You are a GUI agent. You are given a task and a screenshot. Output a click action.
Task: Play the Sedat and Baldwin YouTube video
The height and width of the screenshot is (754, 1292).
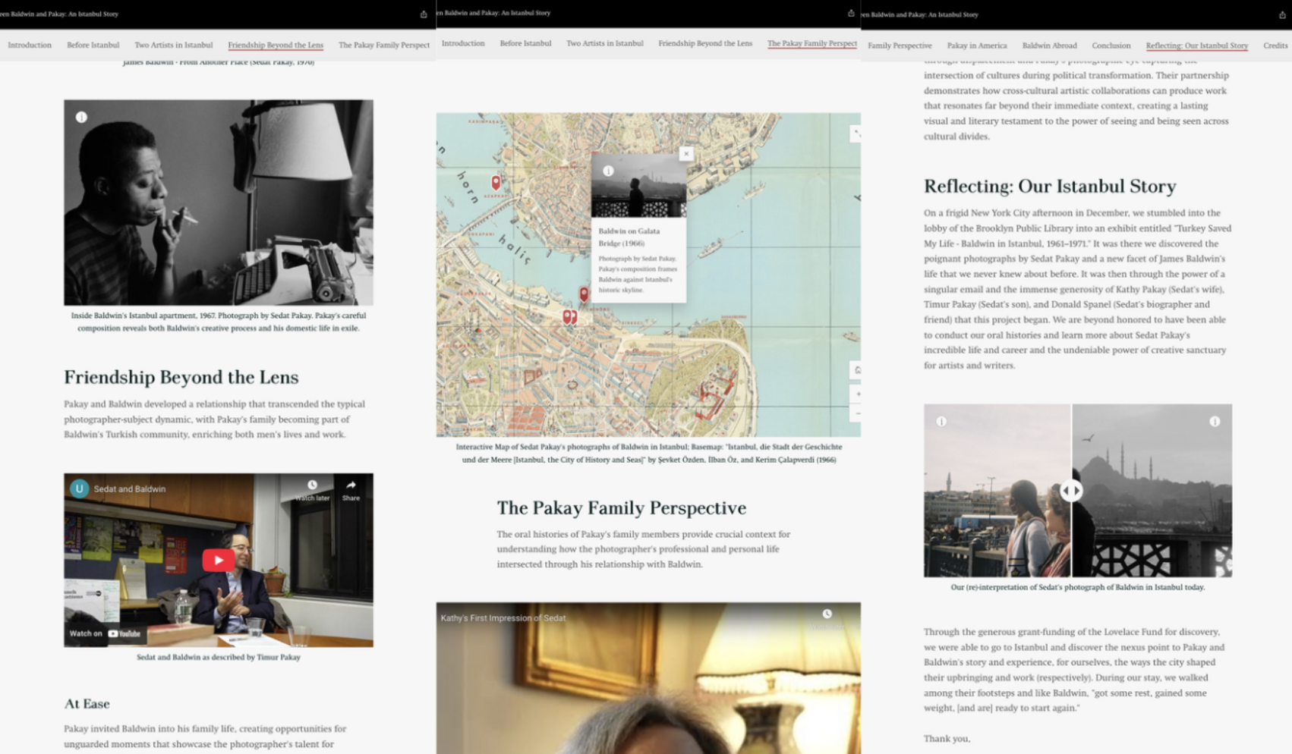click(219, 560)
